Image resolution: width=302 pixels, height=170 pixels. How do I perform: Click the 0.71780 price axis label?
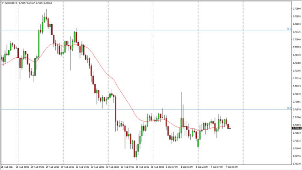pos(297,117)
